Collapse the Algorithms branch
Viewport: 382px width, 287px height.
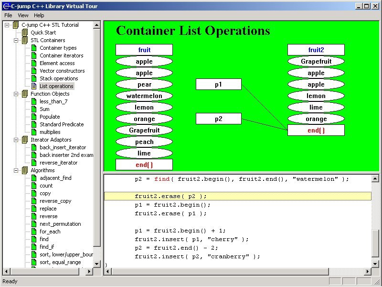coord(16,170)
